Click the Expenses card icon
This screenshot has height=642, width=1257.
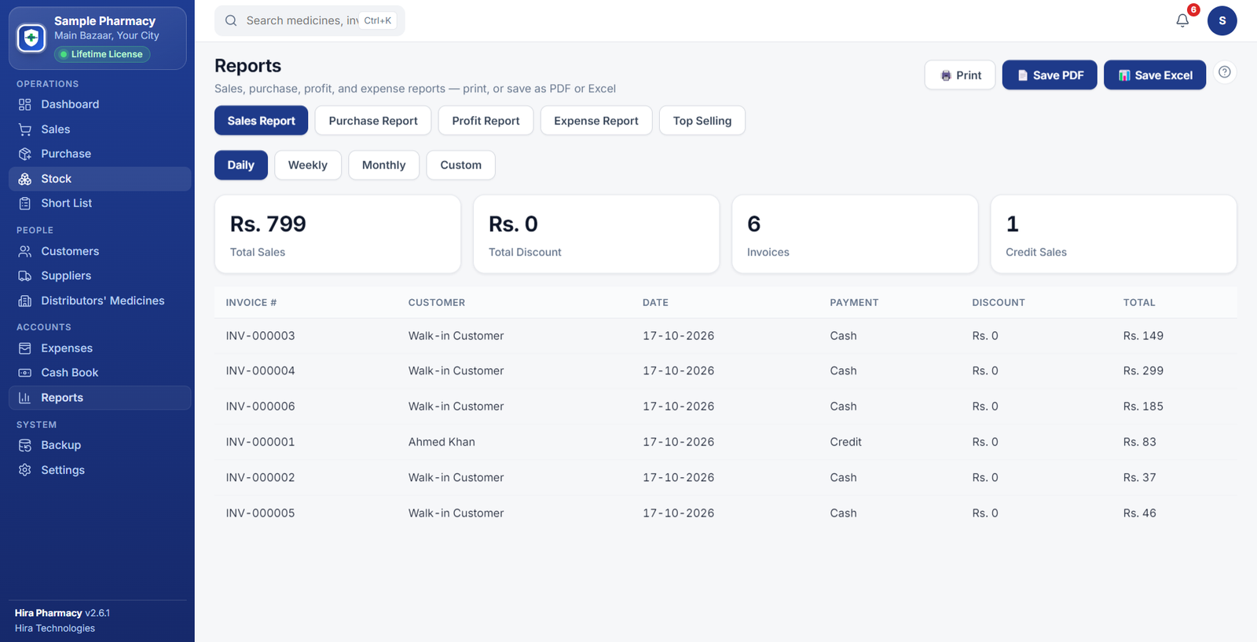[25, 348]
